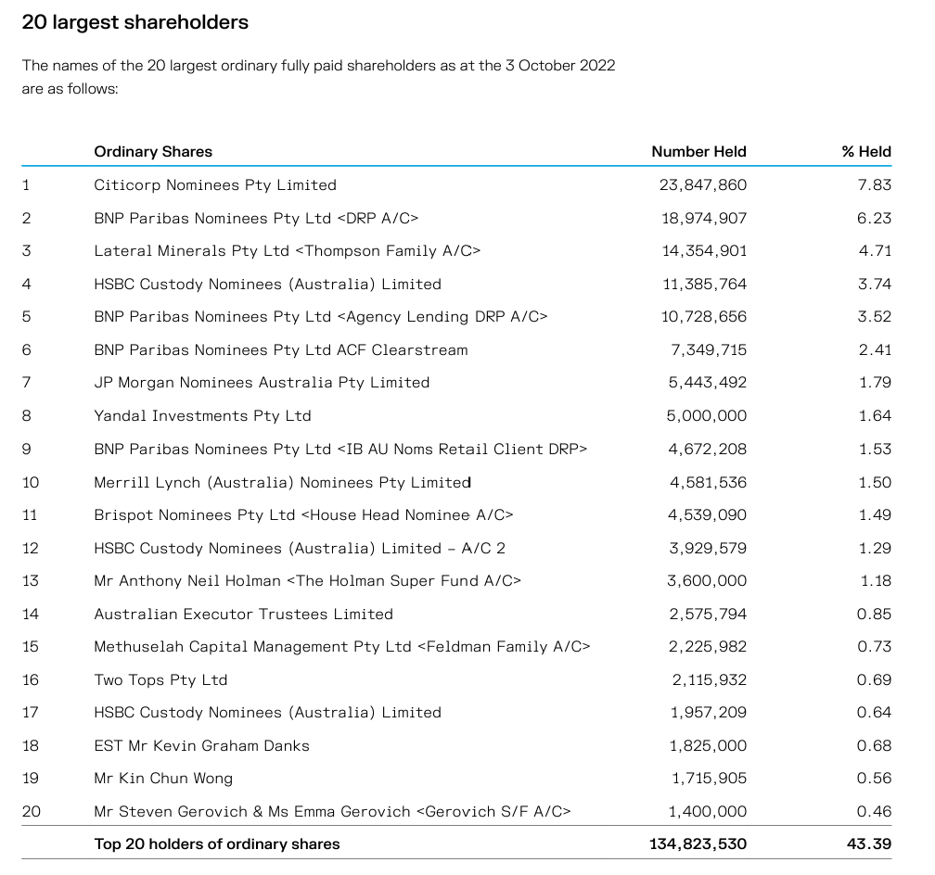Select the 'Ordinary Shares' column header

pyautogui.click(x=153, y=151)
